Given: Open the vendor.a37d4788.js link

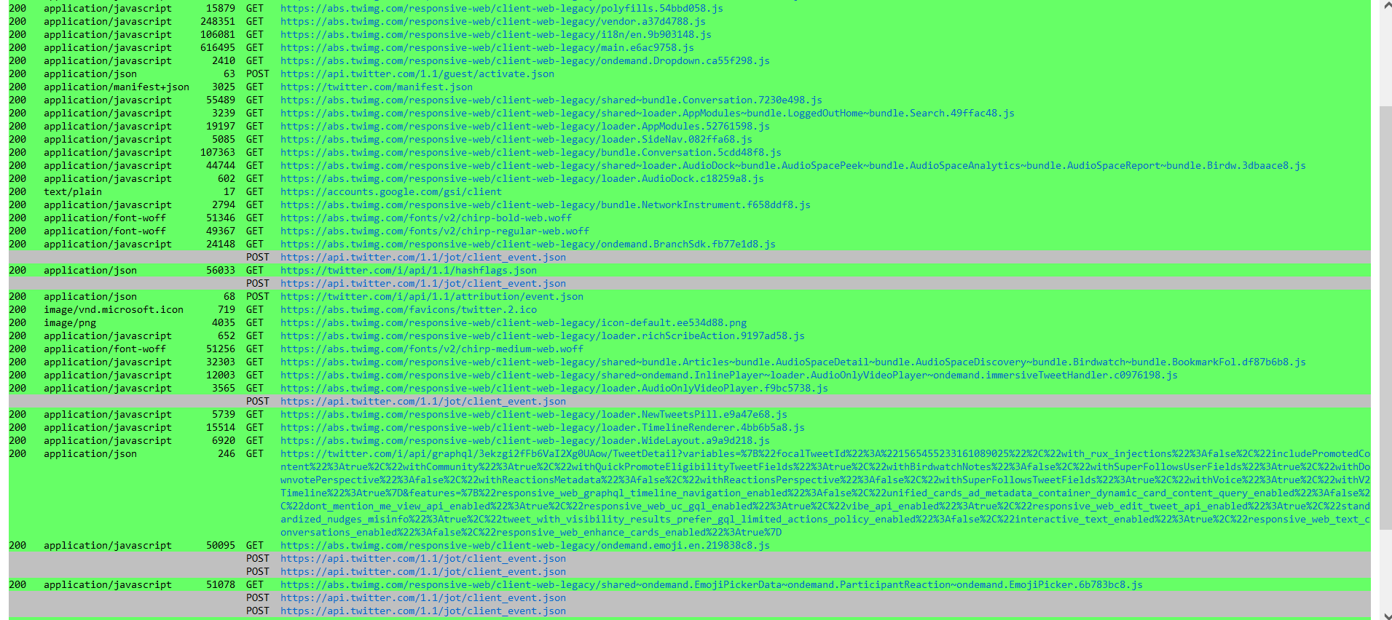Looking at the screenshot, I should [493, 21].
